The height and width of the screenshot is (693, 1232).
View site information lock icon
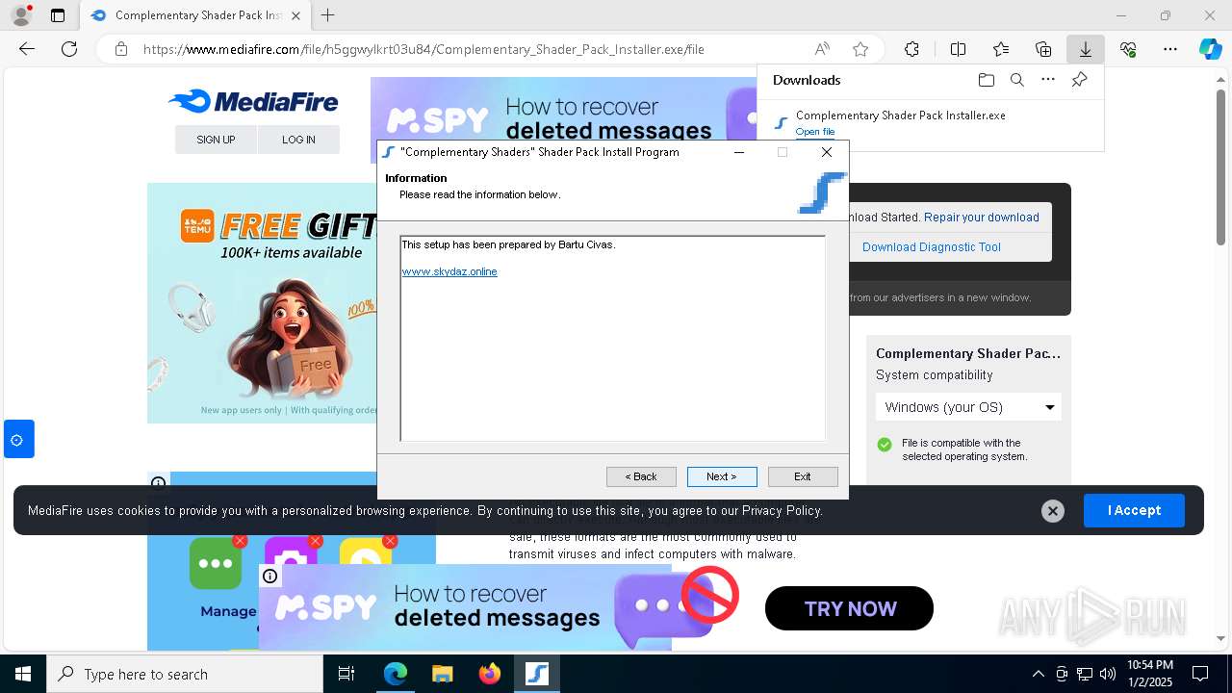tap(121, 49)
